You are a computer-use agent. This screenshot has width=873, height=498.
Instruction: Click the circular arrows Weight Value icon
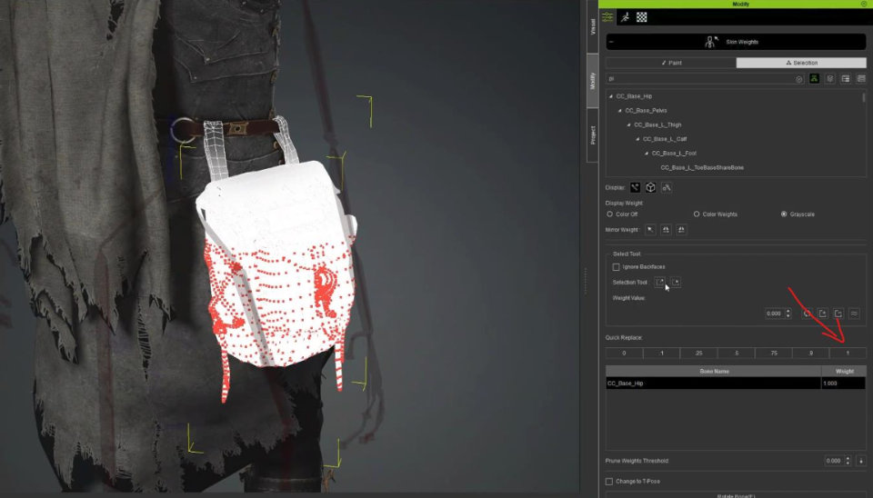807,314
